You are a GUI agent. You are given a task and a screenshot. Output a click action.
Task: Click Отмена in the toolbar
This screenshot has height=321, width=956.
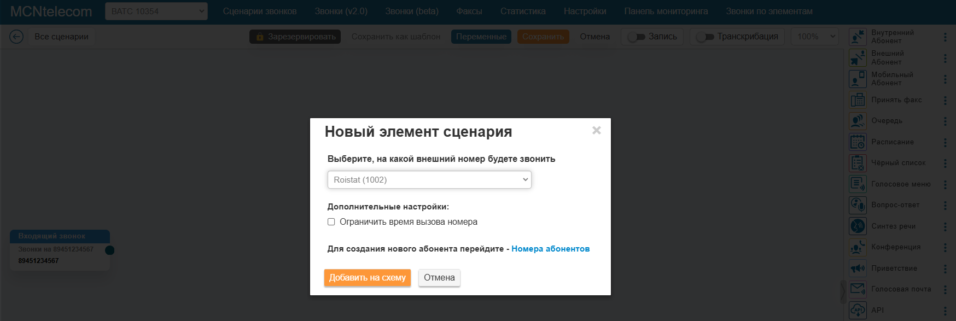pos(595,37)
